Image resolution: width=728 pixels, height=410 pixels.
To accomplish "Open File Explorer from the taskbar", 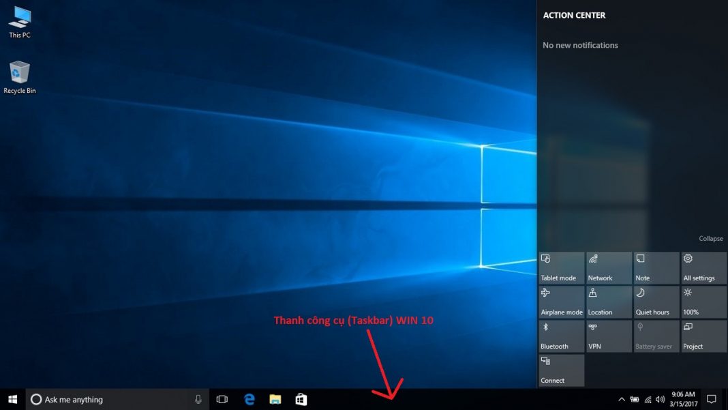I will click(x=274, y=399).
